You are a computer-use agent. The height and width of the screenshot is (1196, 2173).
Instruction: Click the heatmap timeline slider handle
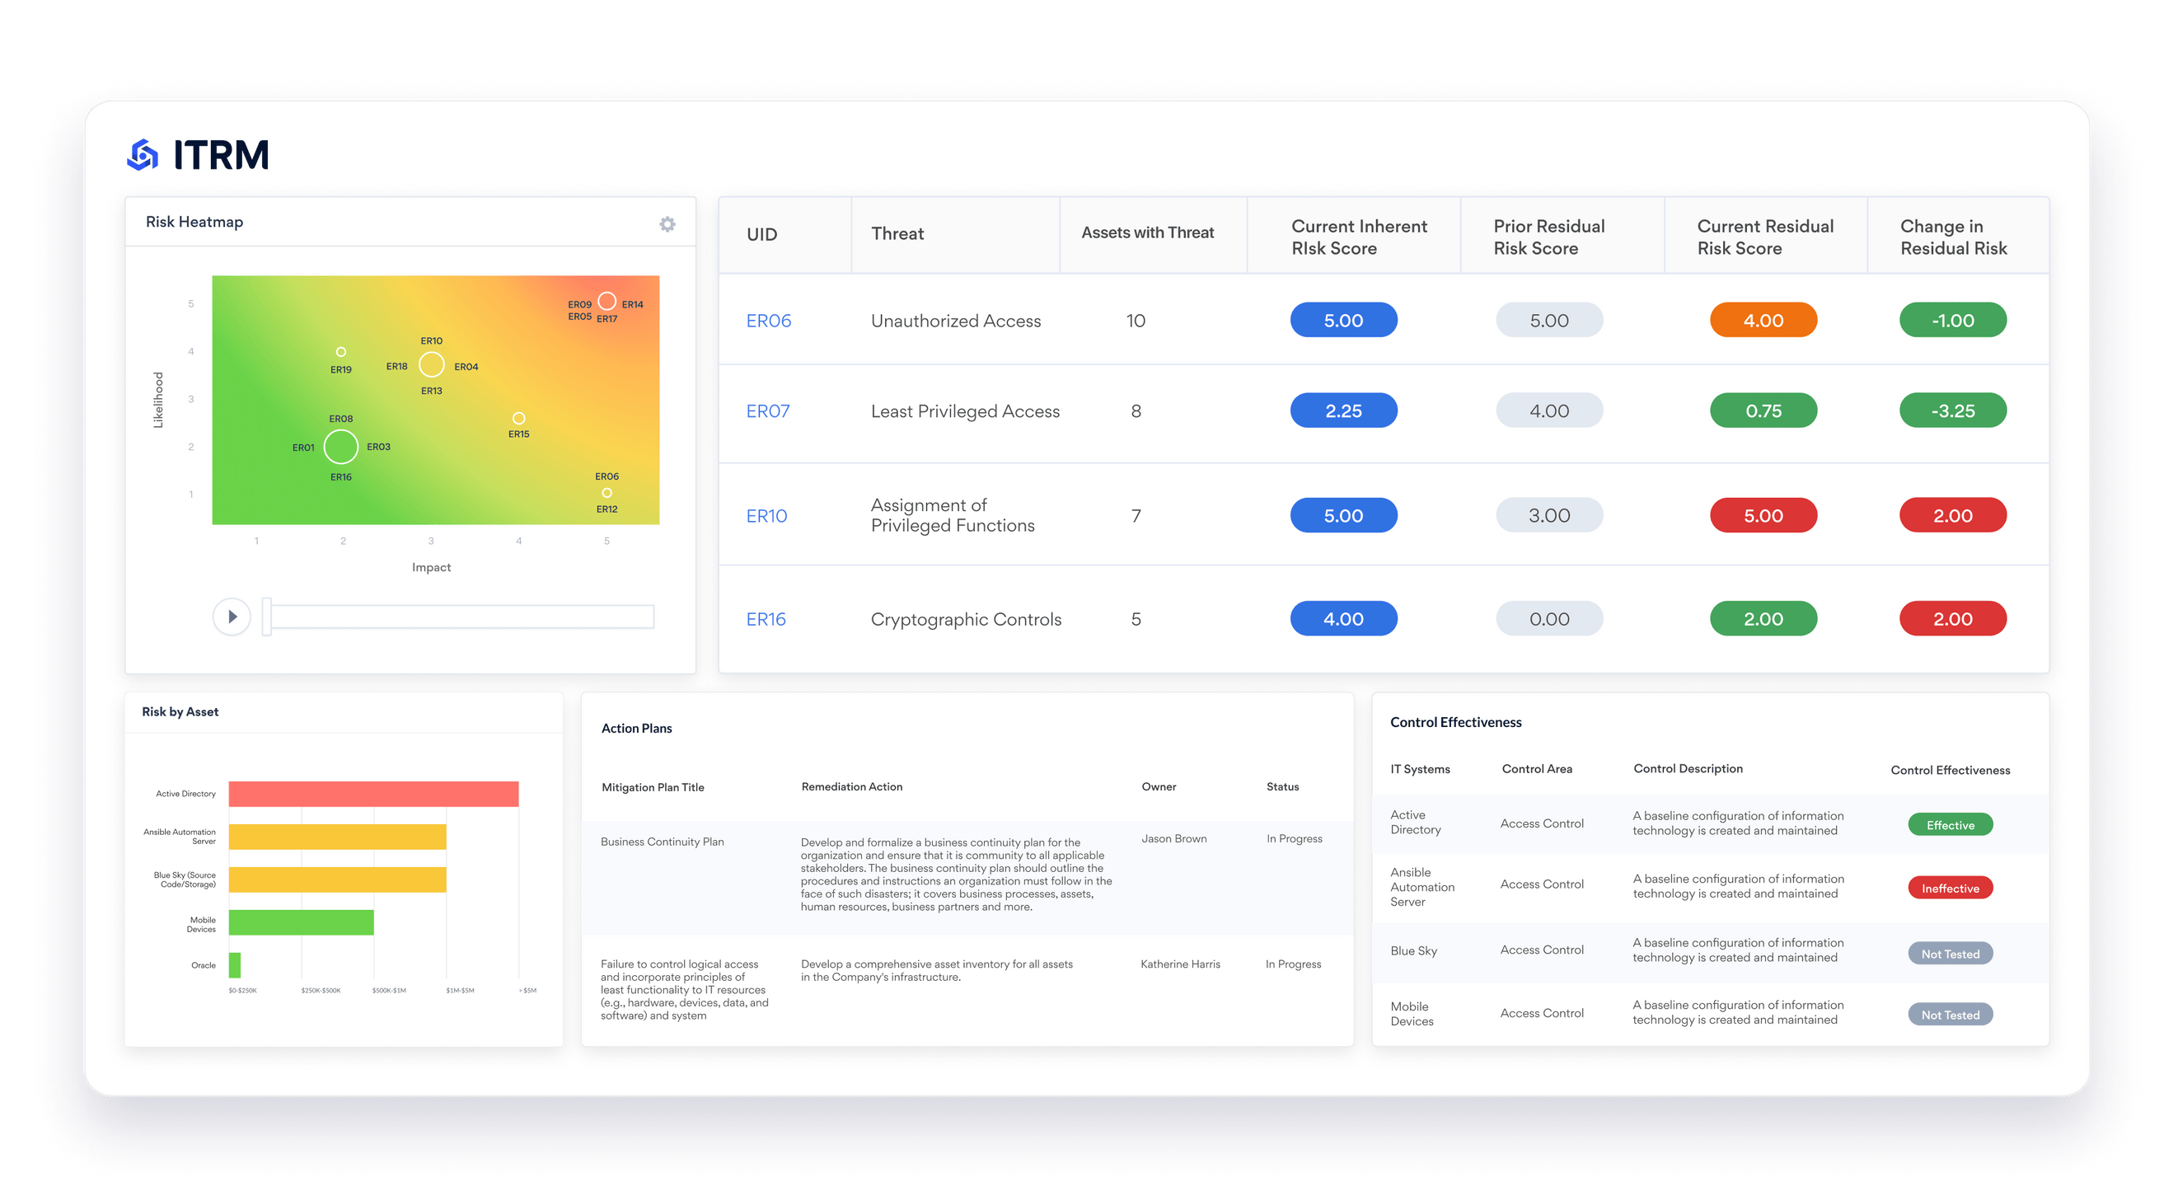tap(266, 617)
